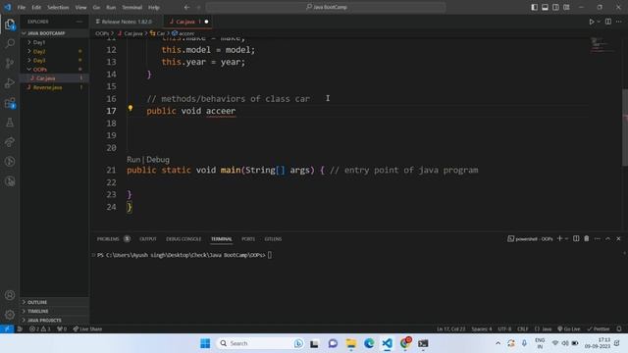Switch to the PORTS panel tab
Viewport: 628px width, 353px height.
(248, 239)
